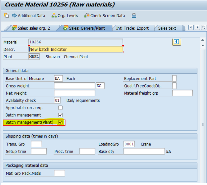207x185 pixels.
Task: Click the Daily requirements text
Action: click(x=83, y=100)
